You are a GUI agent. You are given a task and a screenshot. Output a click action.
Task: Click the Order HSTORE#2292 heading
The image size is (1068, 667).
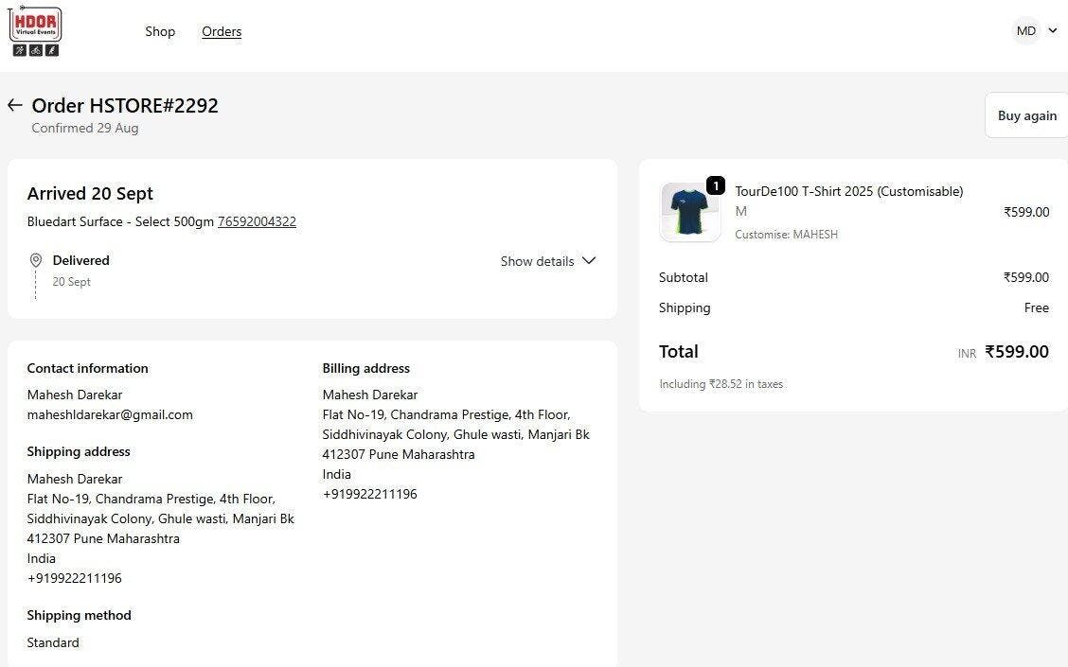click(125, 105)
